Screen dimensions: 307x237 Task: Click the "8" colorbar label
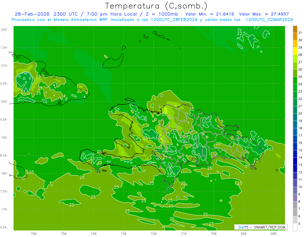(x=299, y=201)
